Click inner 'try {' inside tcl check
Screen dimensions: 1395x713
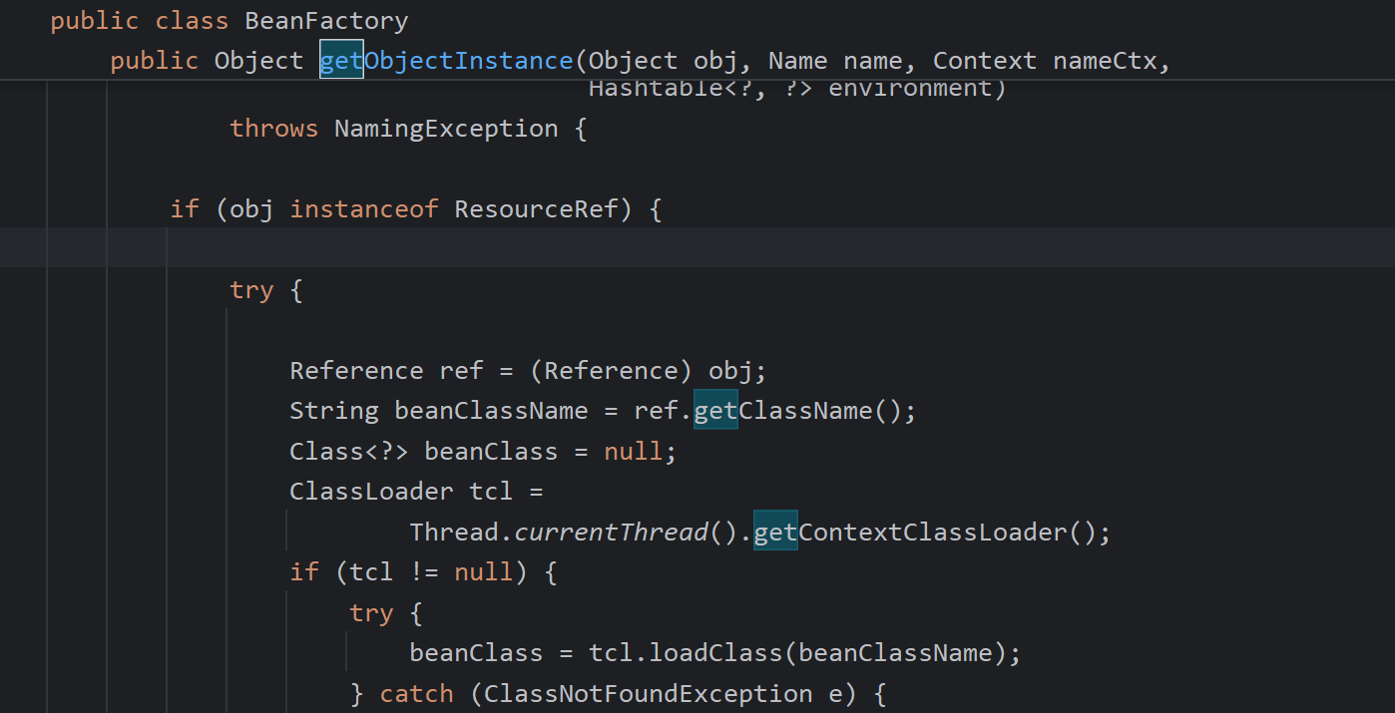click(x=385, y=613)
